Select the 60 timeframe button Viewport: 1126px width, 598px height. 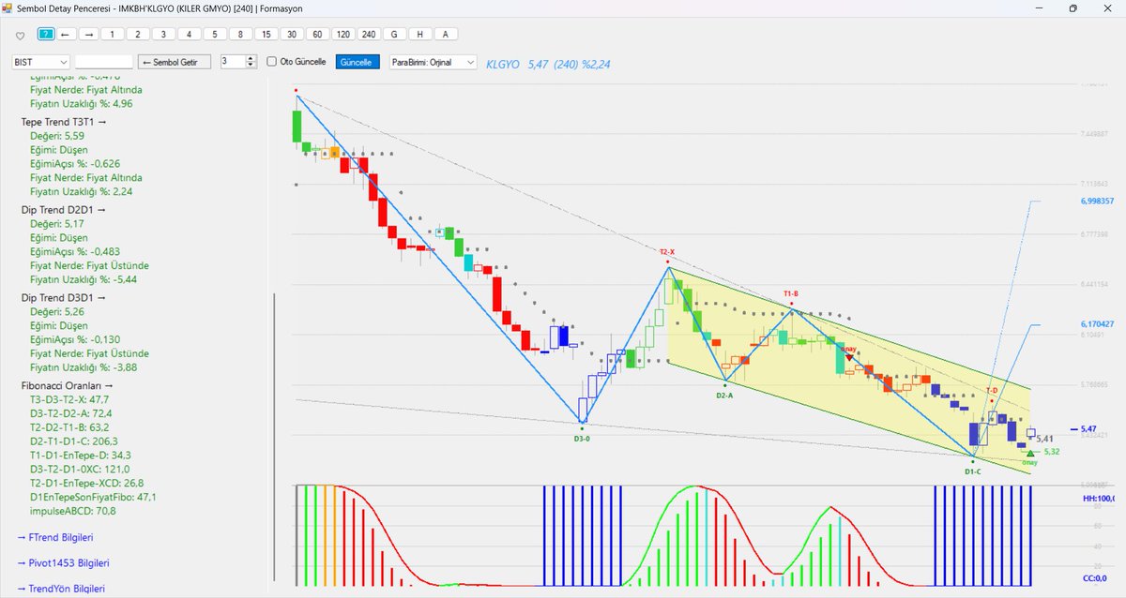pyautogui.click(x=317, y=34)
